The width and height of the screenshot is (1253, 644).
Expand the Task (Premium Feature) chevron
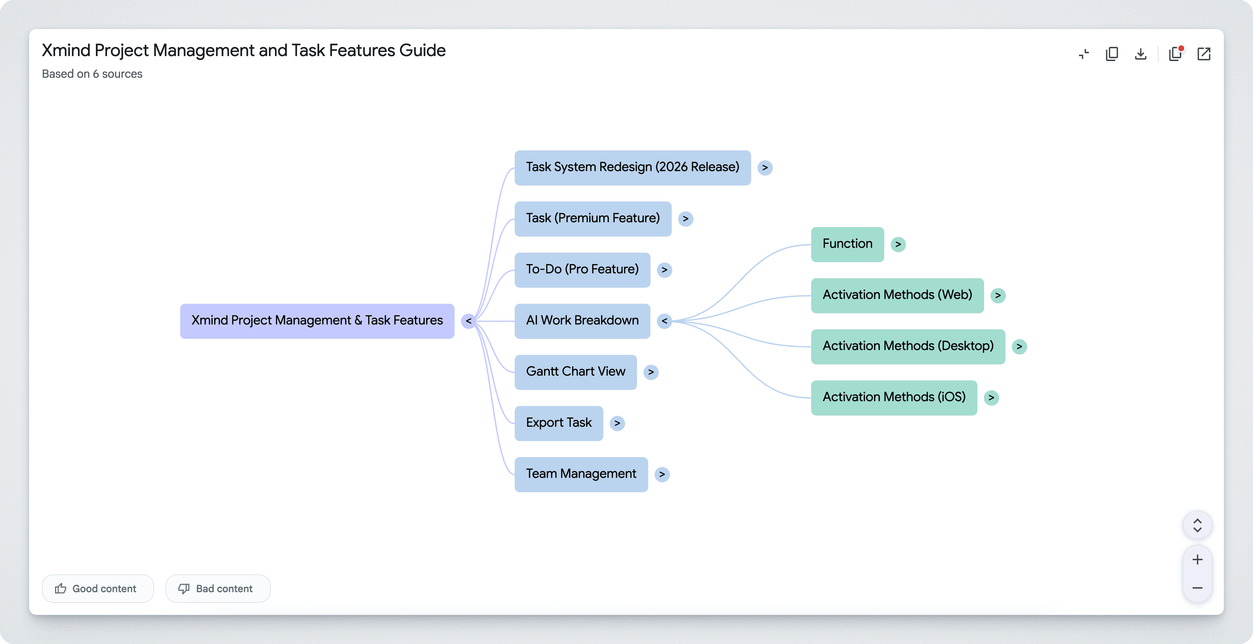coord(685,219)
